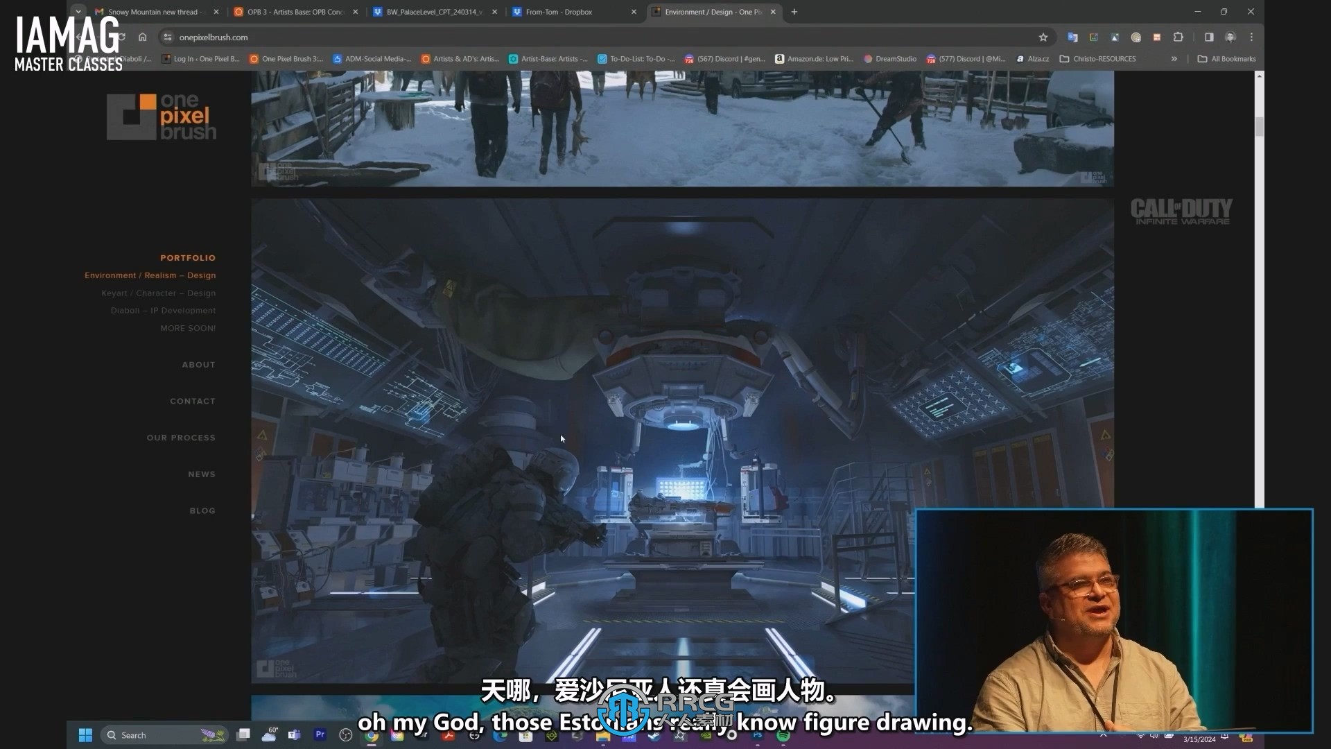1331x749 pixels.
Task: Launch Adobe Premiere Pro from the taskbar
Action: [x=320, y=734]
